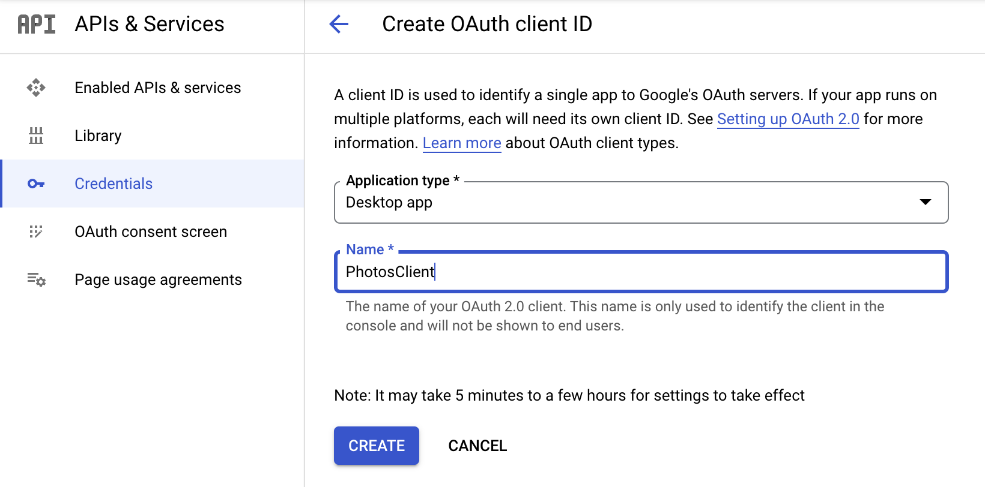Click the back arrow icon

click(x=339, y=24)
